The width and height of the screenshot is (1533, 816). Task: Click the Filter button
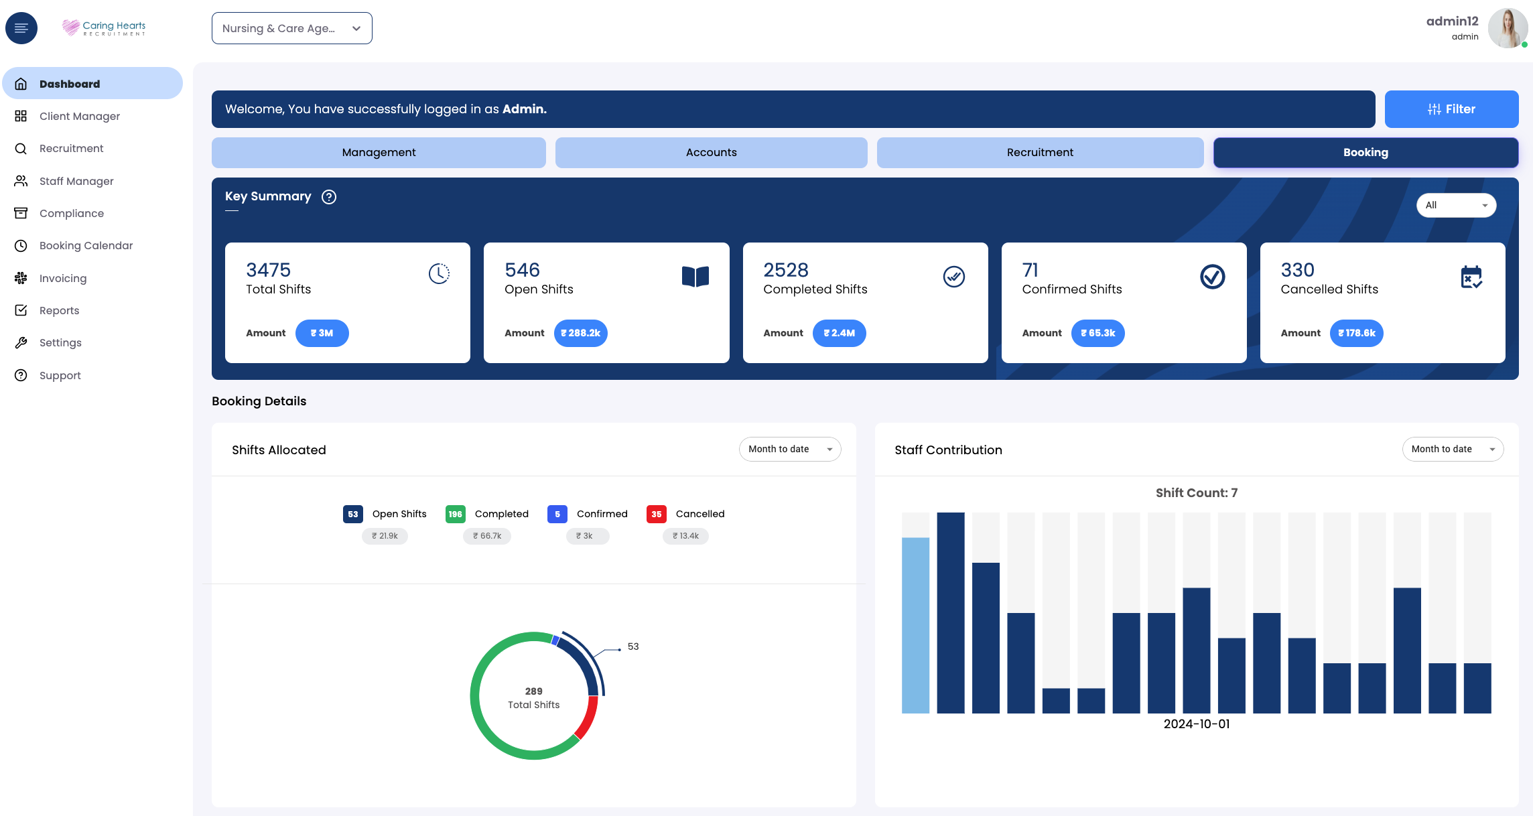click(1451, 109)
